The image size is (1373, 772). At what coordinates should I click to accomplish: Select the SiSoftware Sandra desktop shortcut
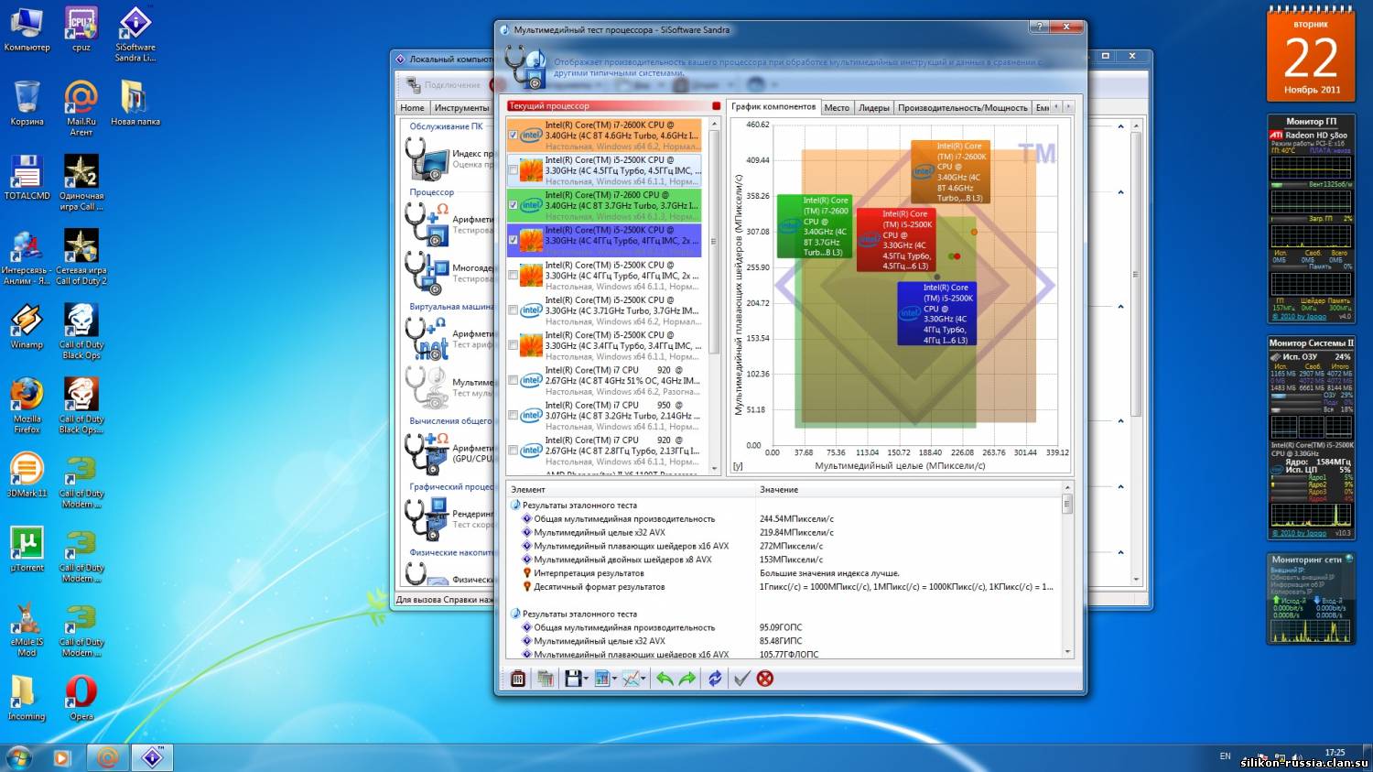(135, 34)
